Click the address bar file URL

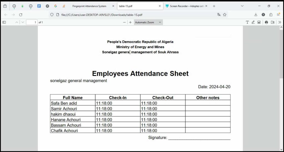coord(102,15)
